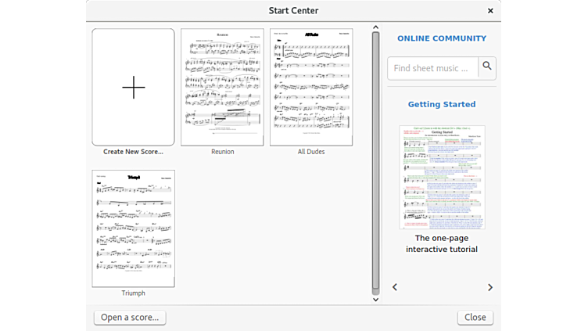Close the Start Center with the X icon
588x331 pixels.
click(490, 11)
